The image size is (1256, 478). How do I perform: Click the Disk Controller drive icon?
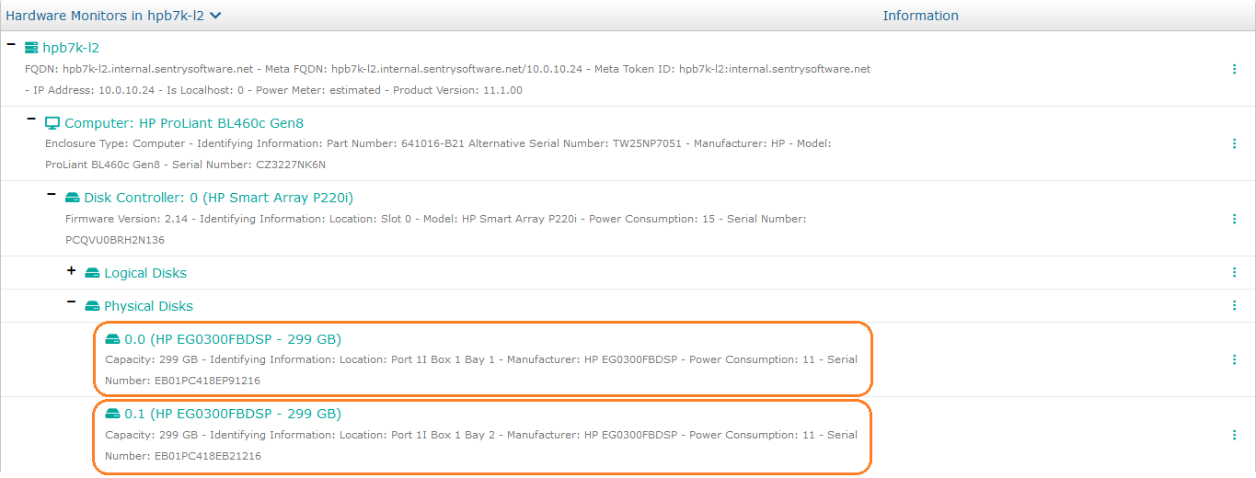72,198
